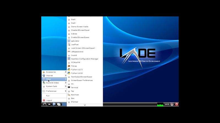Click the System Tools label
The width and height of the screenshot is (220, 123).
click(x=51, y=86)
